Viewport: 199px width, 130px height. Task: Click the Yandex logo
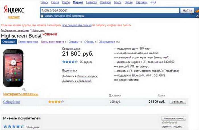(x=14, y=10)
